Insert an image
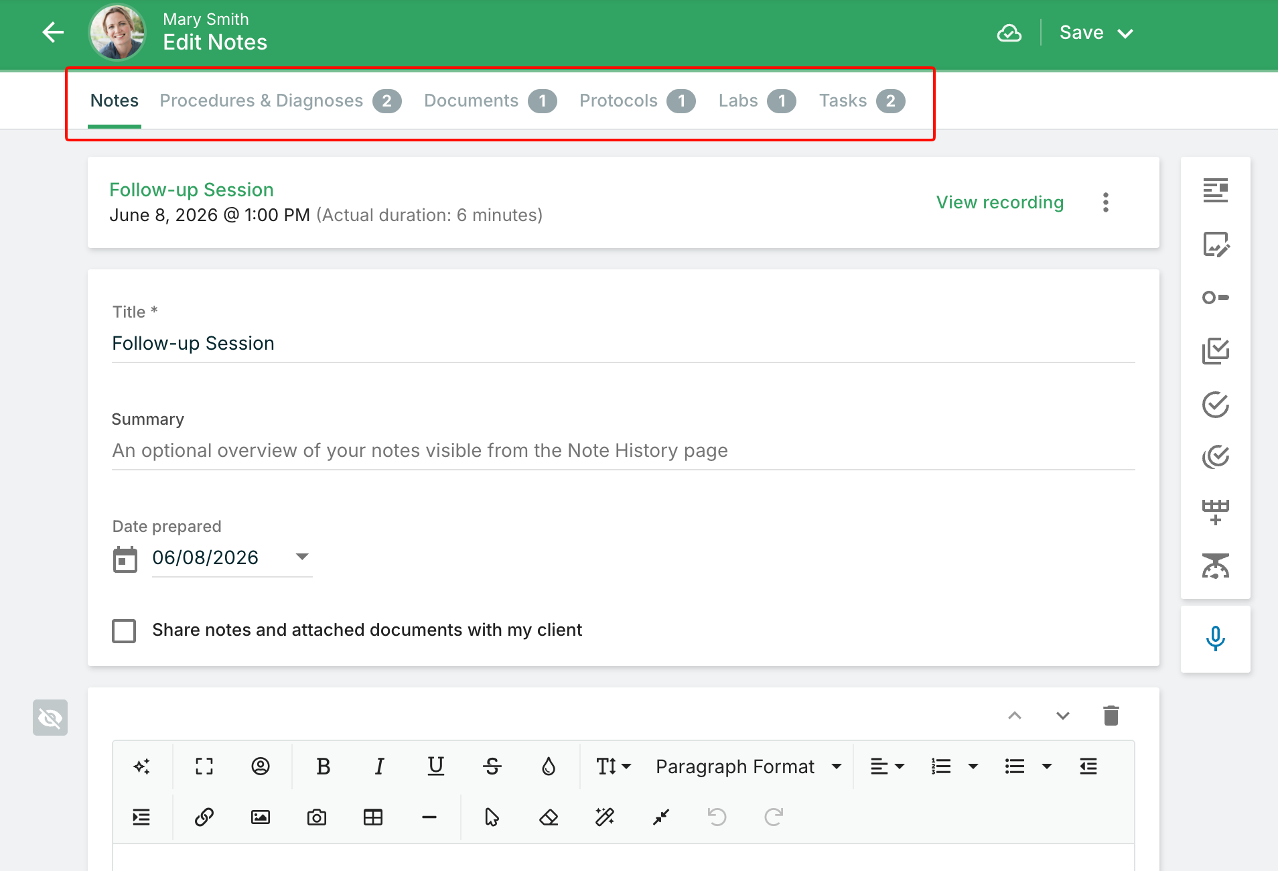This screenshot has height=871, width=1278. (x=261, y=817)
